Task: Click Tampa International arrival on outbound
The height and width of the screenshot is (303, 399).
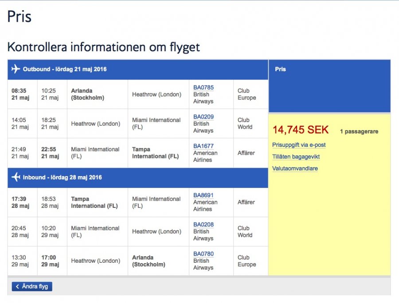Action: point(155,153)
